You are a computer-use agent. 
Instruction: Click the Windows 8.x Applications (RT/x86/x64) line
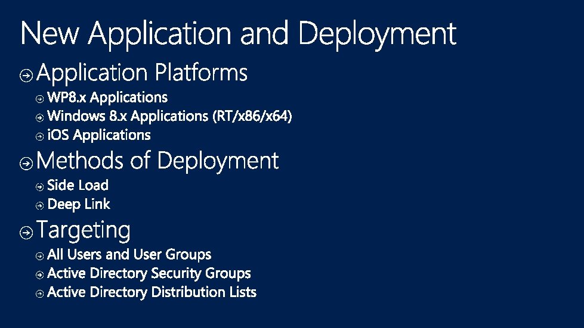pyautogui.click(x=169, y=116)
